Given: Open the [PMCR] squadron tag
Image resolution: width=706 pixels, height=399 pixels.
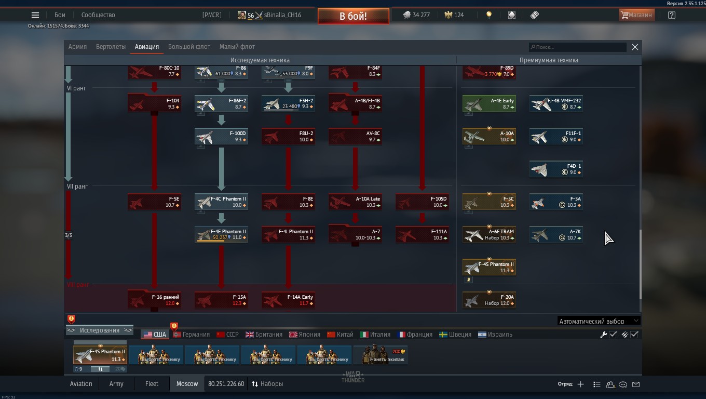Looking at the screenshot, I should (212, 15).
